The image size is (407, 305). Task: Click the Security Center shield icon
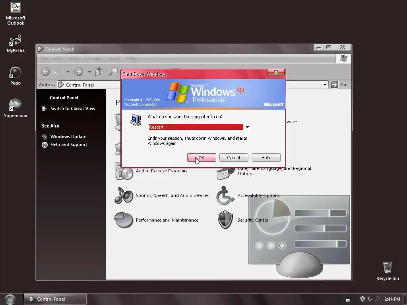coord(225,220)
